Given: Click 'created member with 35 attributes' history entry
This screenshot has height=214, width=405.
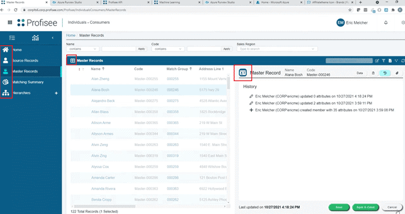Looking at the screenshot, I should pos(325,110).
